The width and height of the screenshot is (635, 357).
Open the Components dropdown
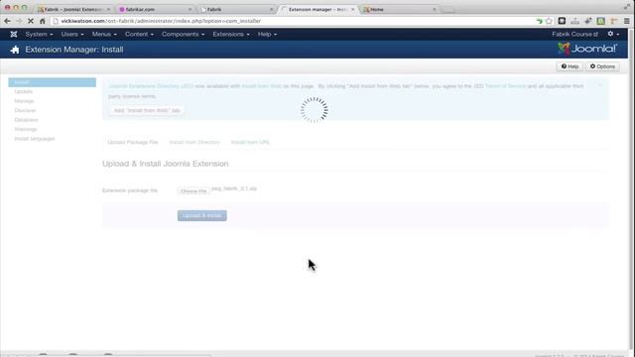pos(183,35)
